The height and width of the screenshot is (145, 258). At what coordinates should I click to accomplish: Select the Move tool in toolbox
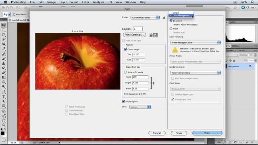point(4,25)
